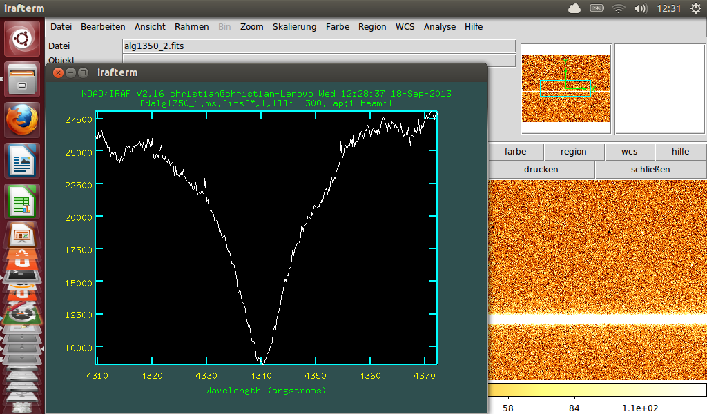707x414 pixels.
Task: Launch the Files manager from the dock
Action: (23, 79)
